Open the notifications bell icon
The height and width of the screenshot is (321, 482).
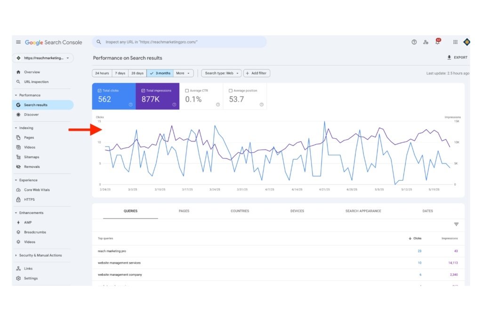tap(437, 41)
